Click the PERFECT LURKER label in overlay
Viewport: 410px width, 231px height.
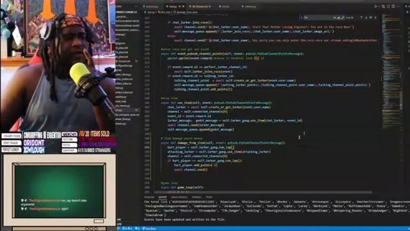point(12,150)
